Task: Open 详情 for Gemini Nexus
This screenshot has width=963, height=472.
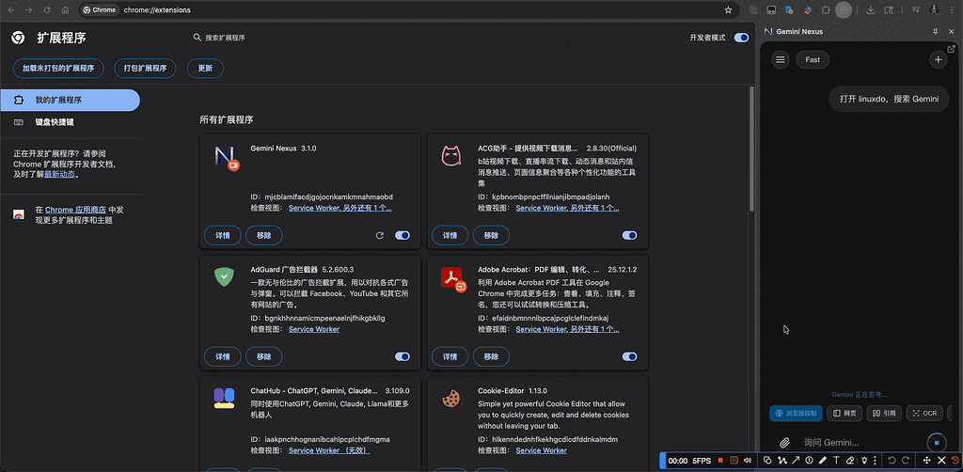Action: tap(222, 236)
